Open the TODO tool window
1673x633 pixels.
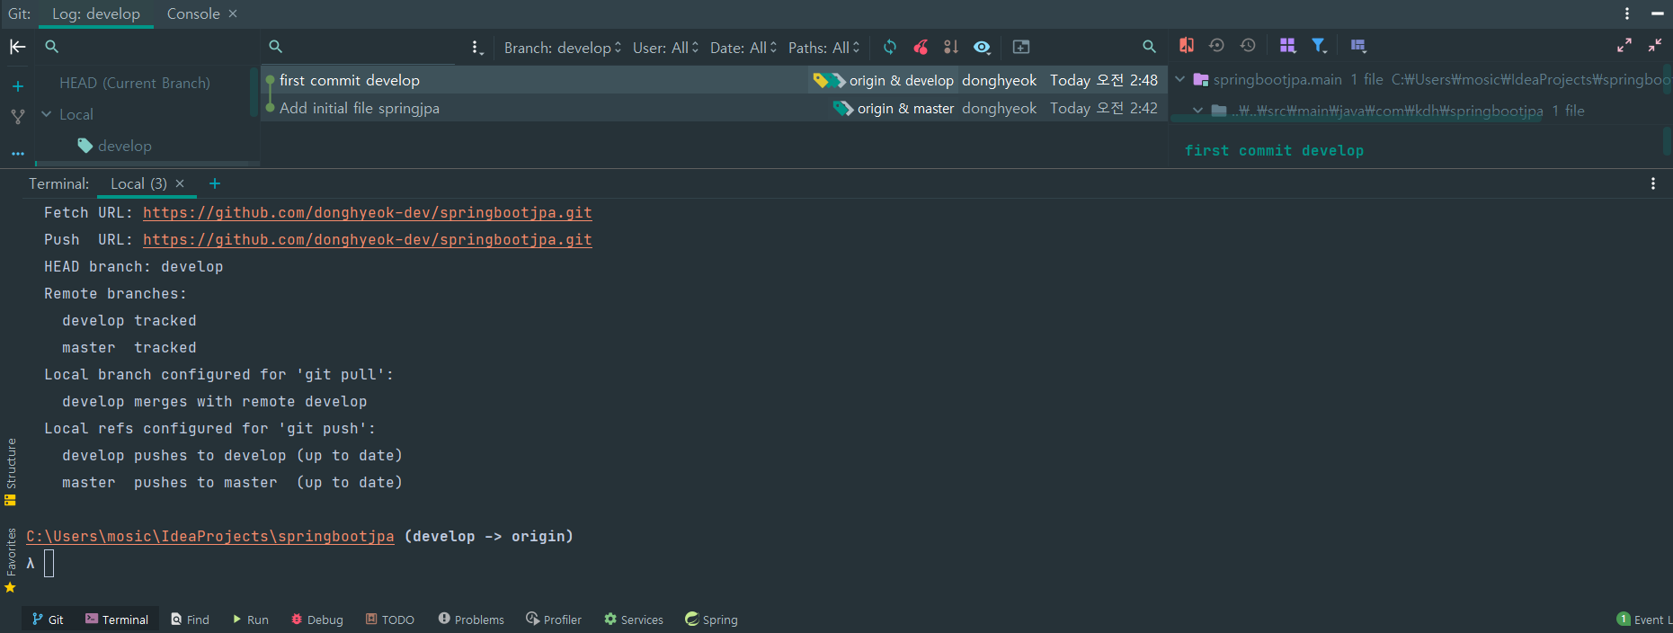click(389, 620)
